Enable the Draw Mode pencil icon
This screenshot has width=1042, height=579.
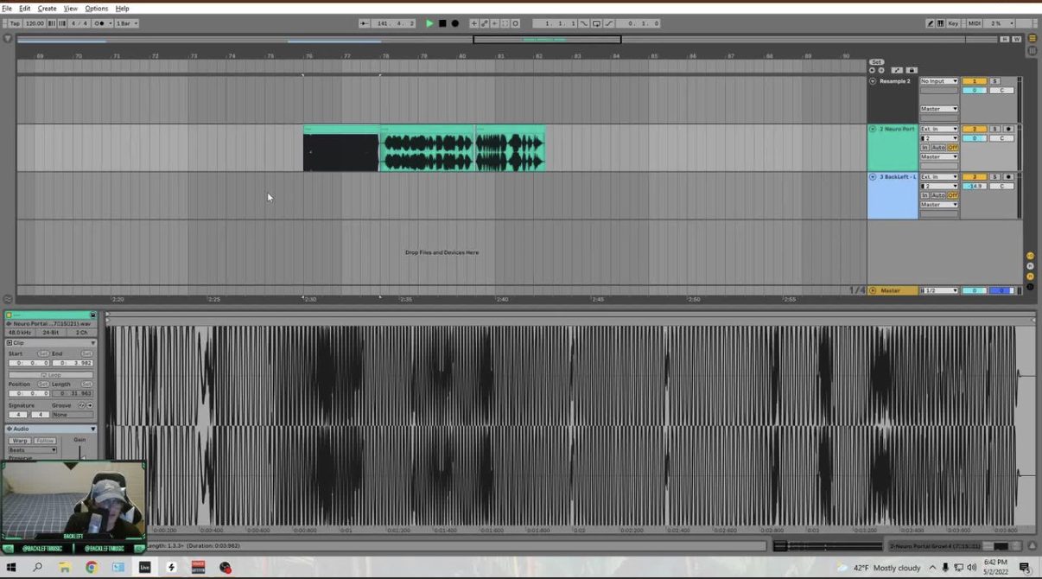click(x=931, y=23)
